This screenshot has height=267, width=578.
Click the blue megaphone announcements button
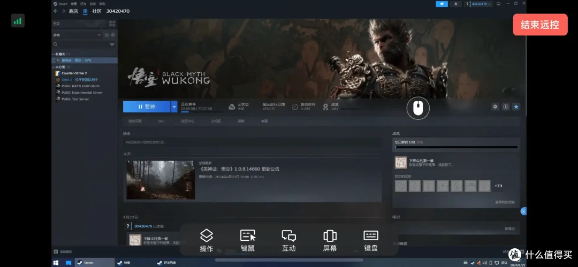[442, 4]
